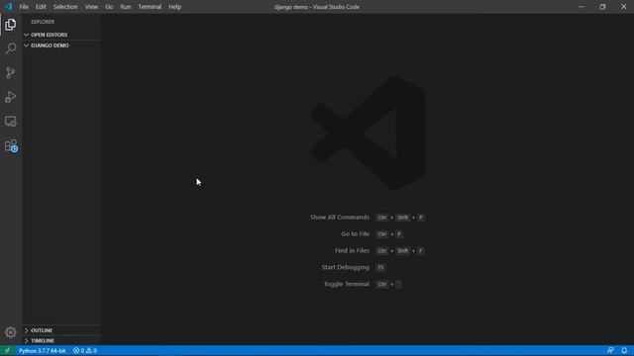Click the Show All Commands label
The height and width of the screenshot is (356, 634).
coord(340,218)
